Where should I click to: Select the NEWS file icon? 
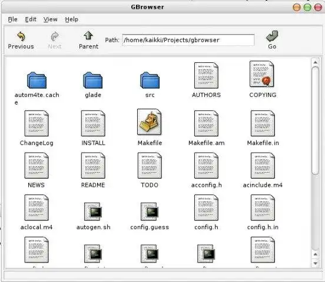coord(37,166)
